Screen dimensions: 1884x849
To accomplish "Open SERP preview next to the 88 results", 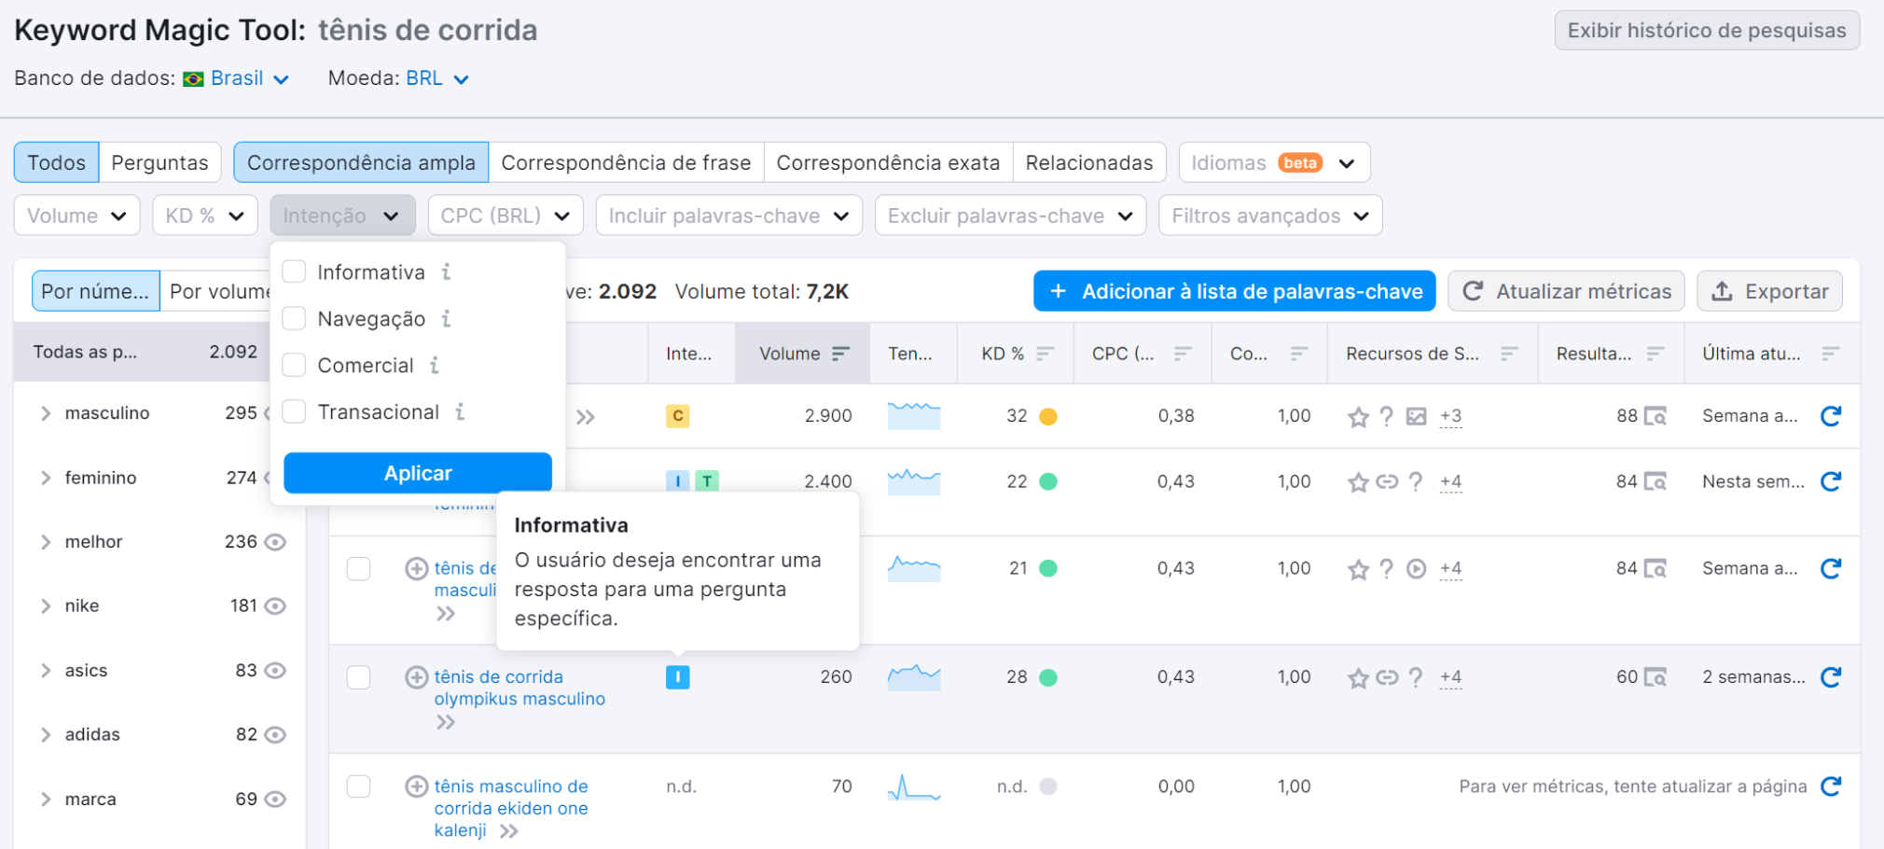I will pyautogui.click(x=1656, y=416).
